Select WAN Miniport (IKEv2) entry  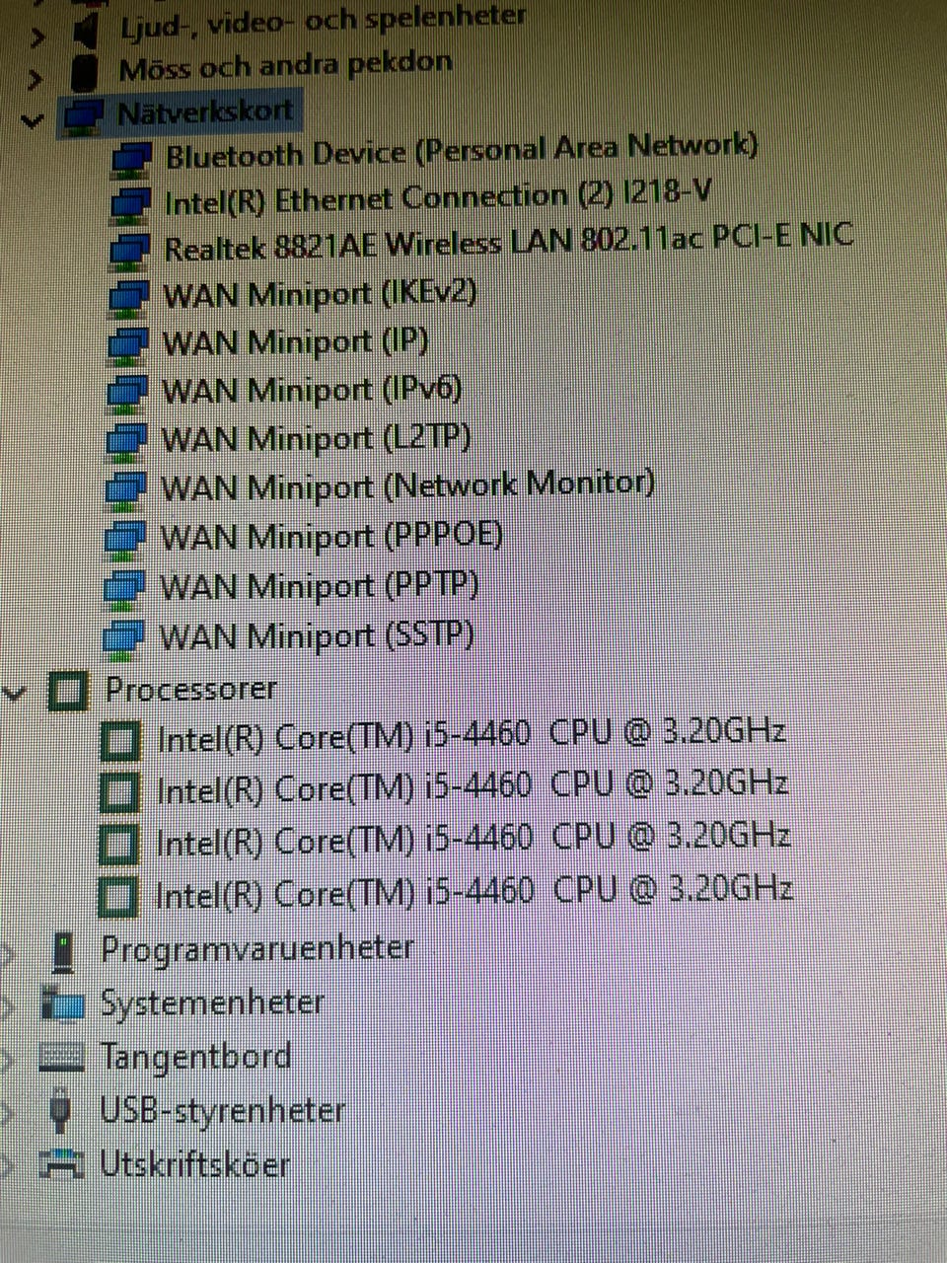pos(320,294)
